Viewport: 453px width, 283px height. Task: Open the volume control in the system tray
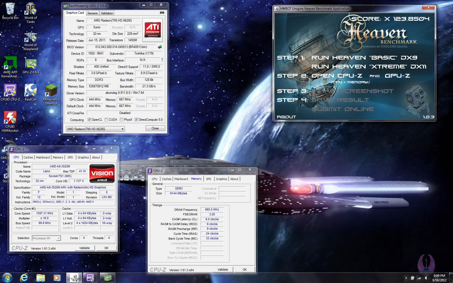[x=426, y=278]
